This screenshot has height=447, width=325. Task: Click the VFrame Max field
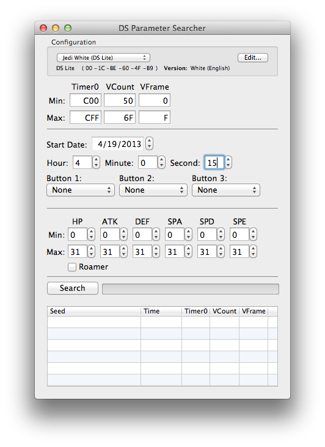(155, 118)
